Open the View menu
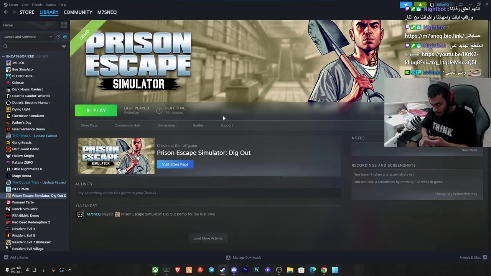Screen dimensions: 491x276 pos(25,5)
